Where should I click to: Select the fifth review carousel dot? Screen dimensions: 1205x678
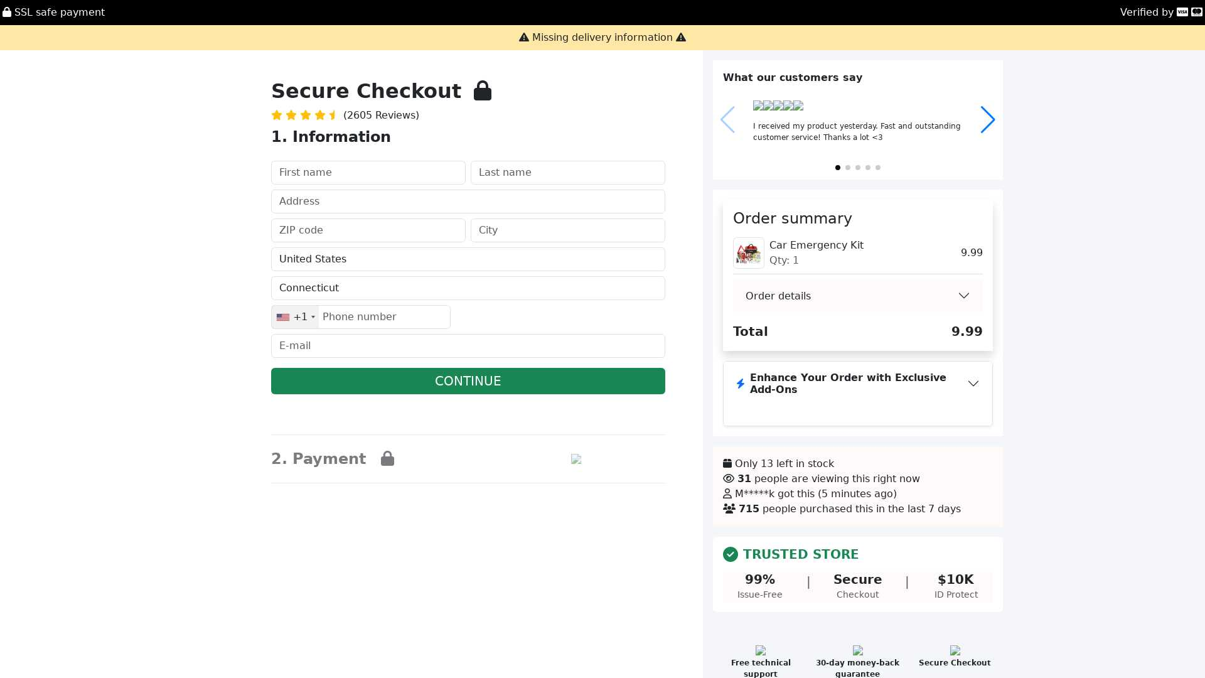[878, 168]
